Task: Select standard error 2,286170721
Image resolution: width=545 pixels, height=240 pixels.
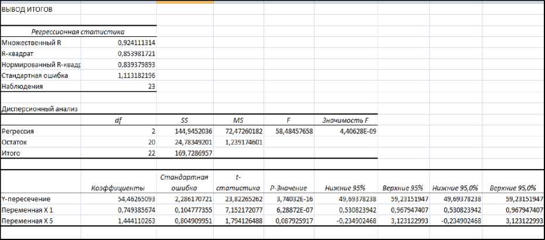Action: (194, 199)
